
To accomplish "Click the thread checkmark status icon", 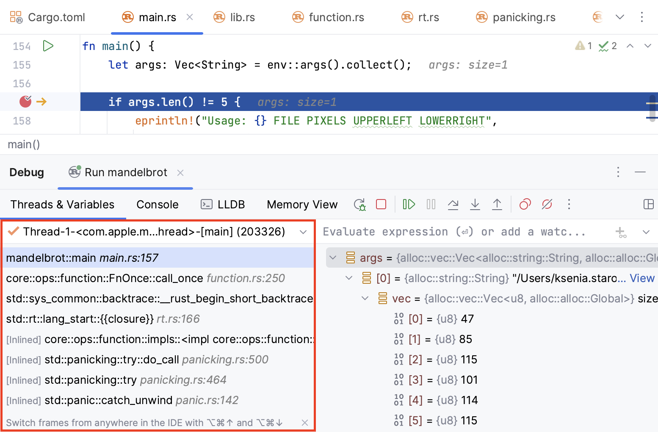I will point(14,231).
